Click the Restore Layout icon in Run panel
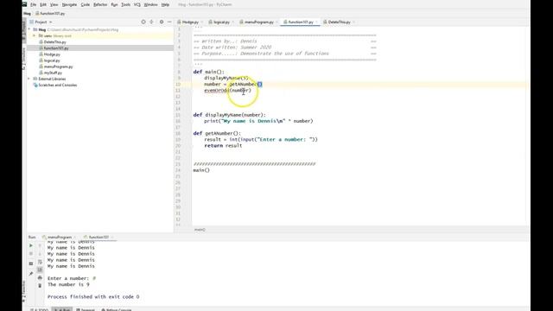 coord(31,263)
